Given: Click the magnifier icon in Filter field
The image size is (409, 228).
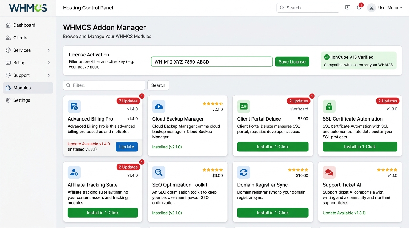Looking at the screenshot, I should (x=68, y=85).
